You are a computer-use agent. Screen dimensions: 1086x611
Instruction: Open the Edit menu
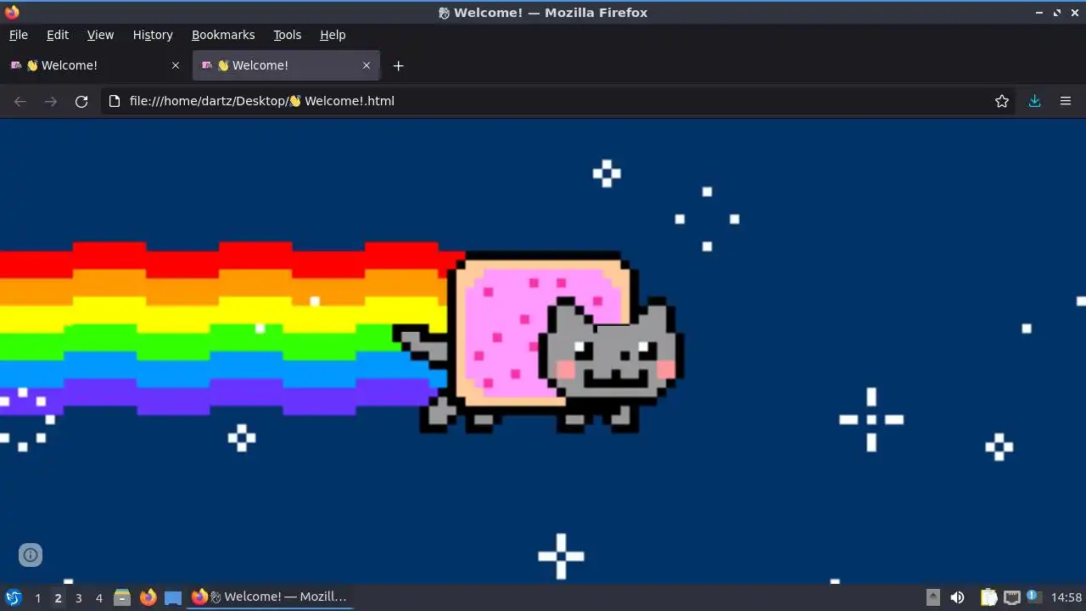click(58, 35)
